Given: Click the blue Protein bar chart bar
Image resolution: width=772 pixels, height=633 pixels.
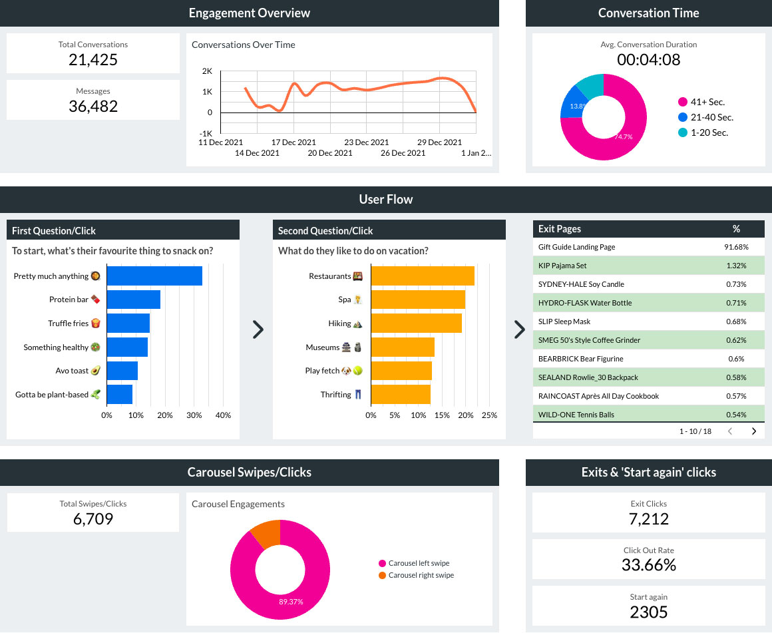Looking at the screenshot, I should pyautogui.click(x=133, y=300).
